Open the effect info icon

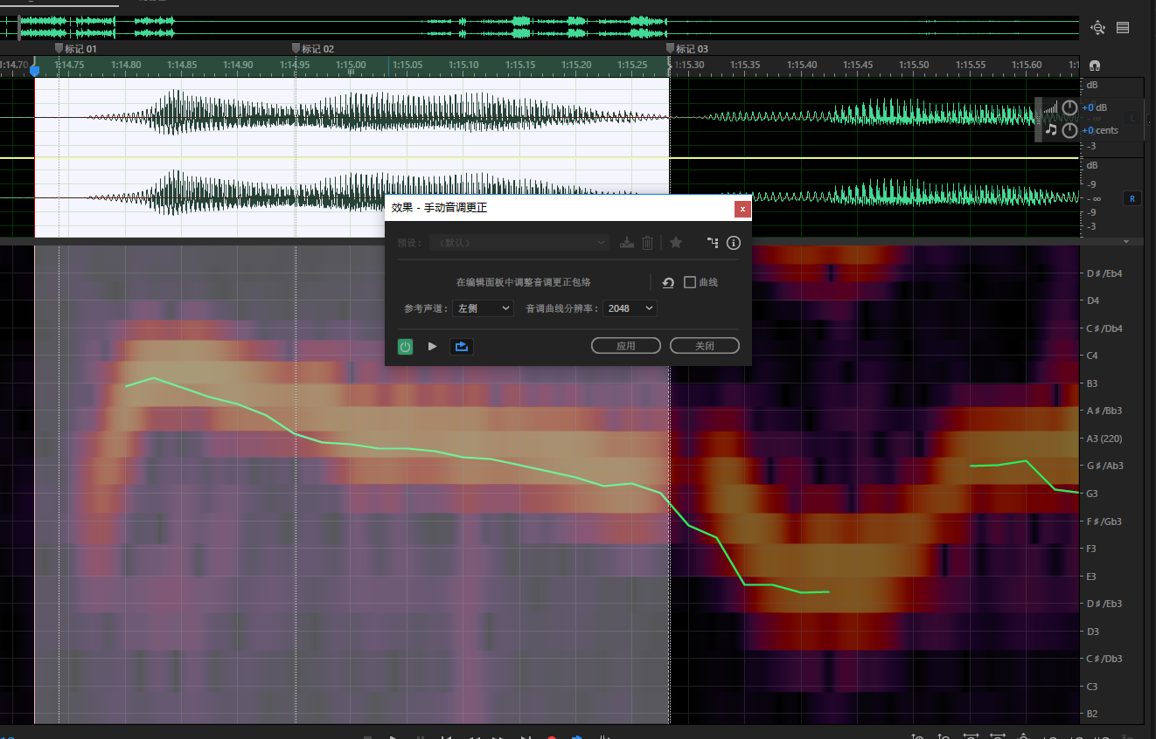(x=734, y=243)
